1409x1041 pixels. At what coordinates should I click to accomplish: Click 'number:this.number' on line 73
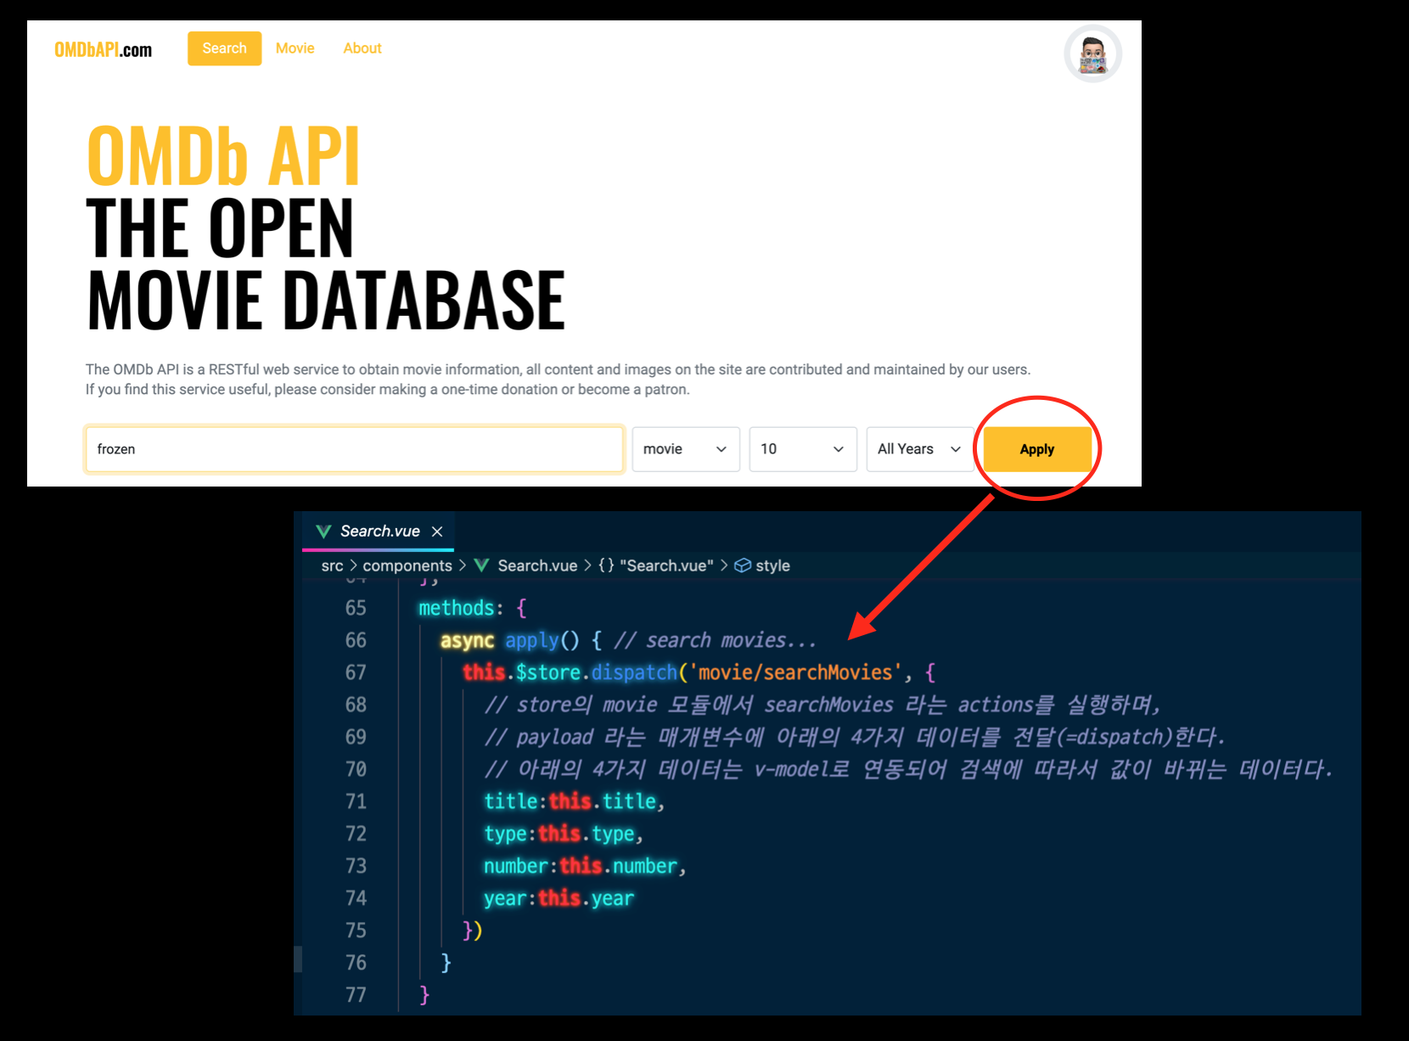point(581,866)
